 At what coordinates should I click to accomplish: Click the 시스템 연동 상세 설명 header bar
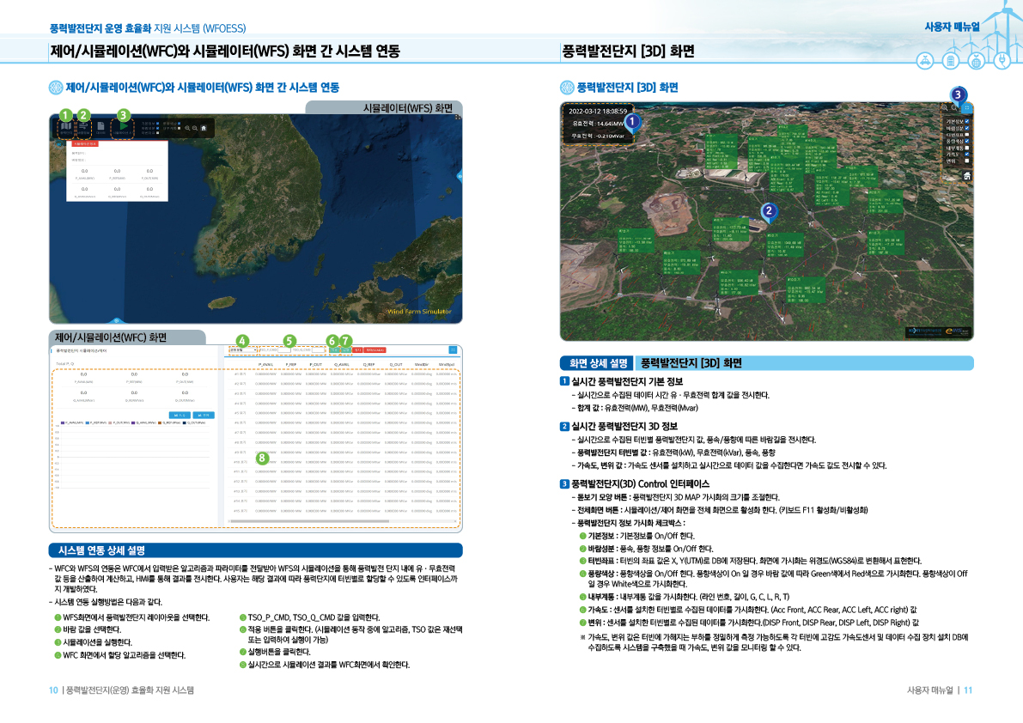[x=256, y=550]
